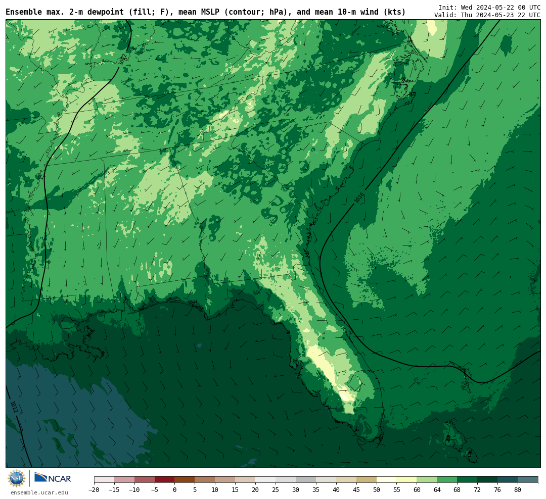Open the ensemble.ucar.edu link text
The image size is (546, 499).
39,492
